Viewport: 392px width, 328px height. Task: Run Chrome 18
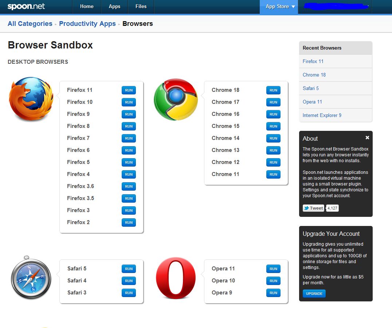[273, 90]
